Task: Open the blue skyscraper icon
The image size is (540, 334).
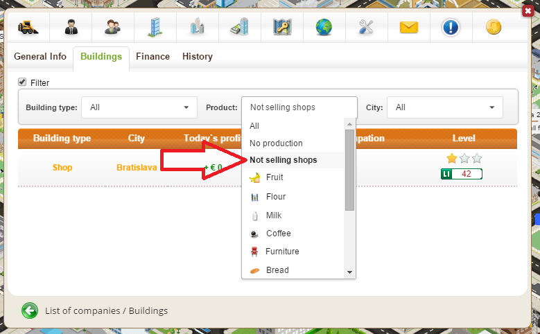Action: coord(155,27)
